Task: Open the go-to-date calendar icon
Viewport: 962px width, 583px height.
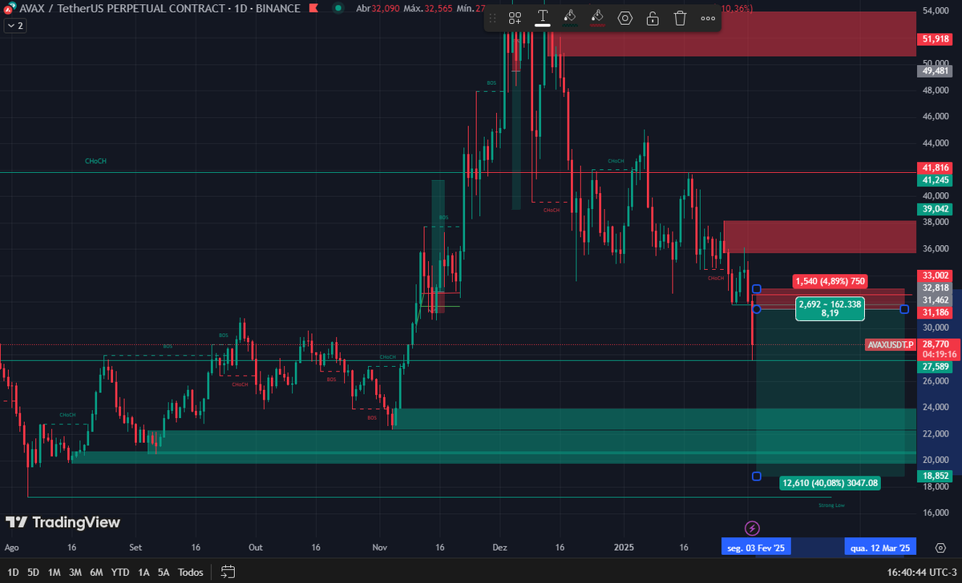Action: pyautogui.click(x=228, y=572)
